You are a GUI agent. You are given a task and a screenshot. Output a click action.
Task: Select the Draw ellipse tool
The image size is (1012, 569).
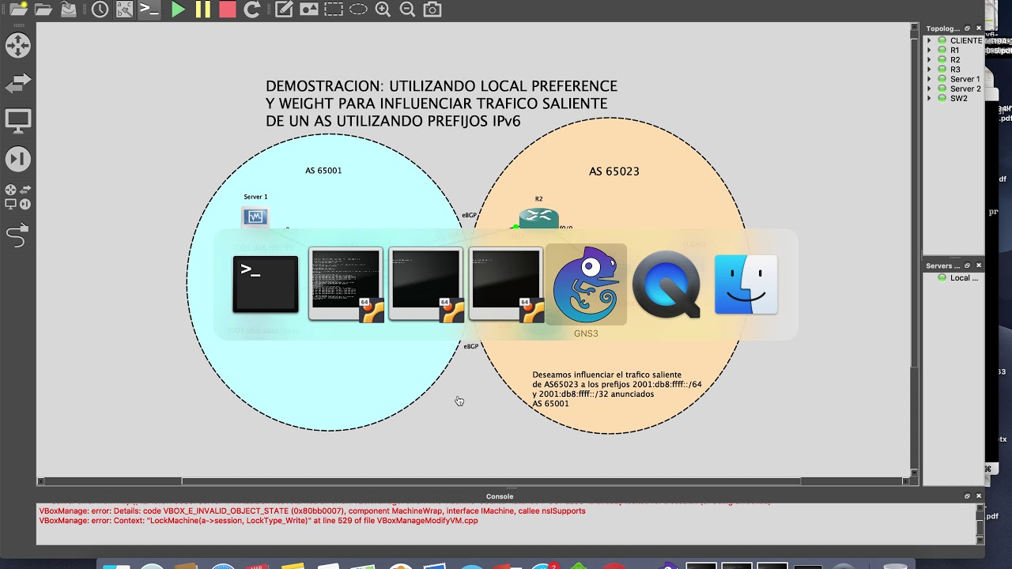(x=358, y=9)
